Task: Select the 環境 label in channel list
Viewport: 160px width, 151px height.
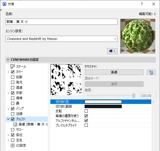Action: 19,98
